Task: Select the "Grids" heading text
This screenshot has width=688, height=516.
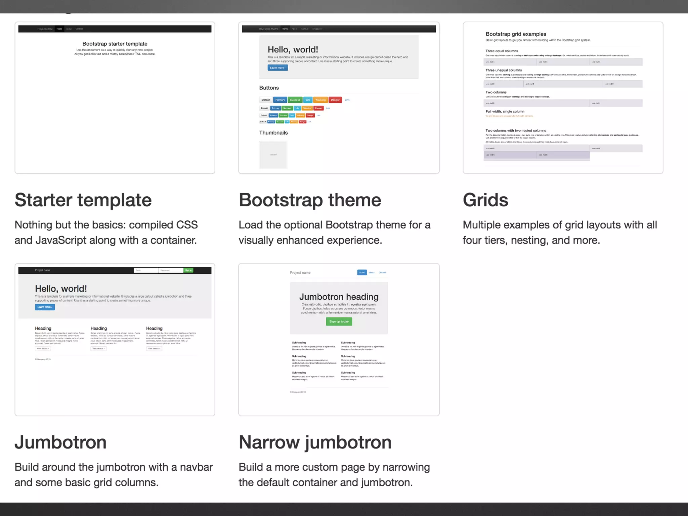Action: click(485, 200)
